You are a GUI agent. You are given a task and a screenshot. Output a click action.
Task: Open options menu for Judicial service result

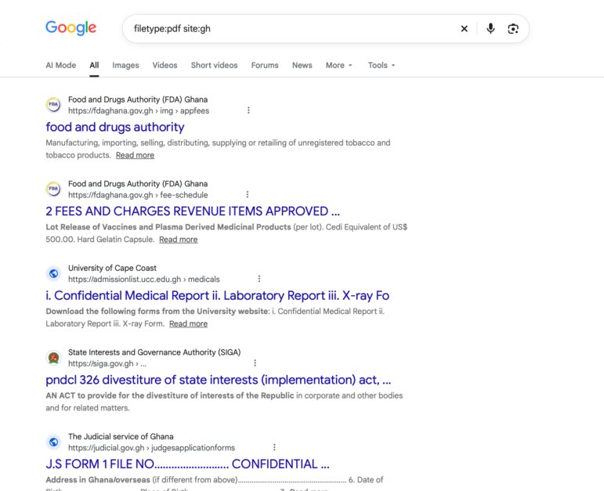274,447
